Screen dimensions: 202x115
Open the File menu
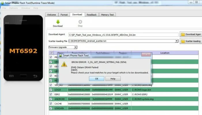tap(4, 8)
